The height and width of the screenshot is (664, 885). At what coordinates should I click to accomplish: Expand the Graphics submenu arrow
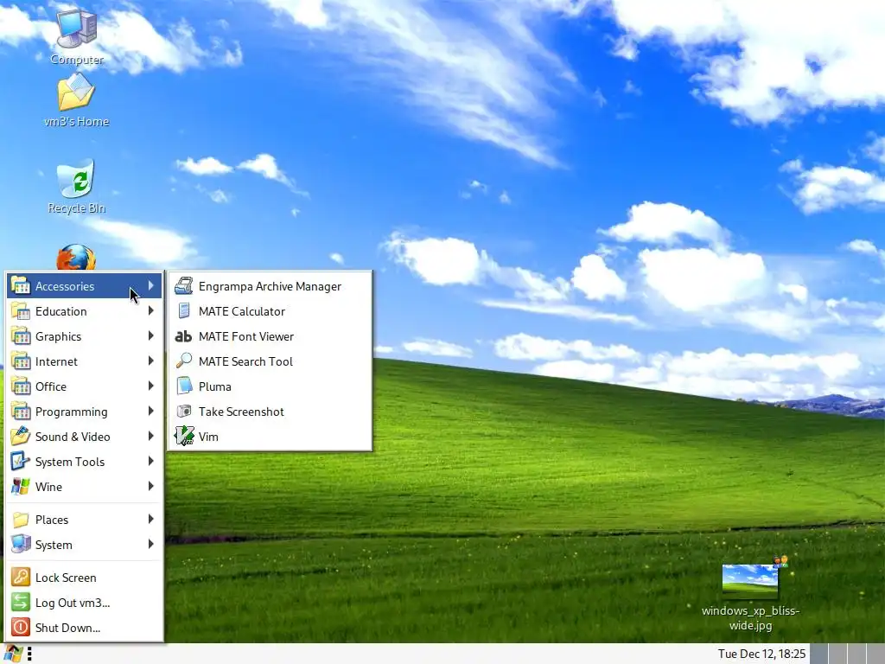[x=150, y=336]
